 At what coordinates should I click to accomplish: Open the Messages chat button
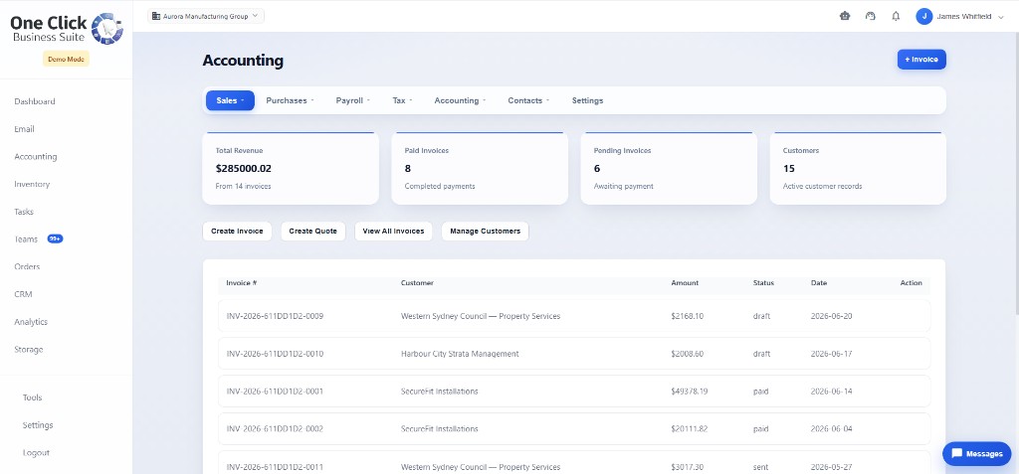point(977,454)
